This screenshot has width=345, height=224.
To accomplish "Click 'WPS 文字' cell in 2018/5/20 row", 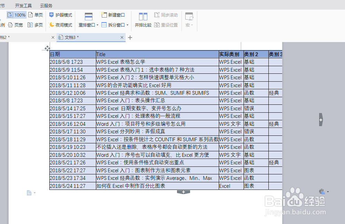I will [x=231, y=155].
